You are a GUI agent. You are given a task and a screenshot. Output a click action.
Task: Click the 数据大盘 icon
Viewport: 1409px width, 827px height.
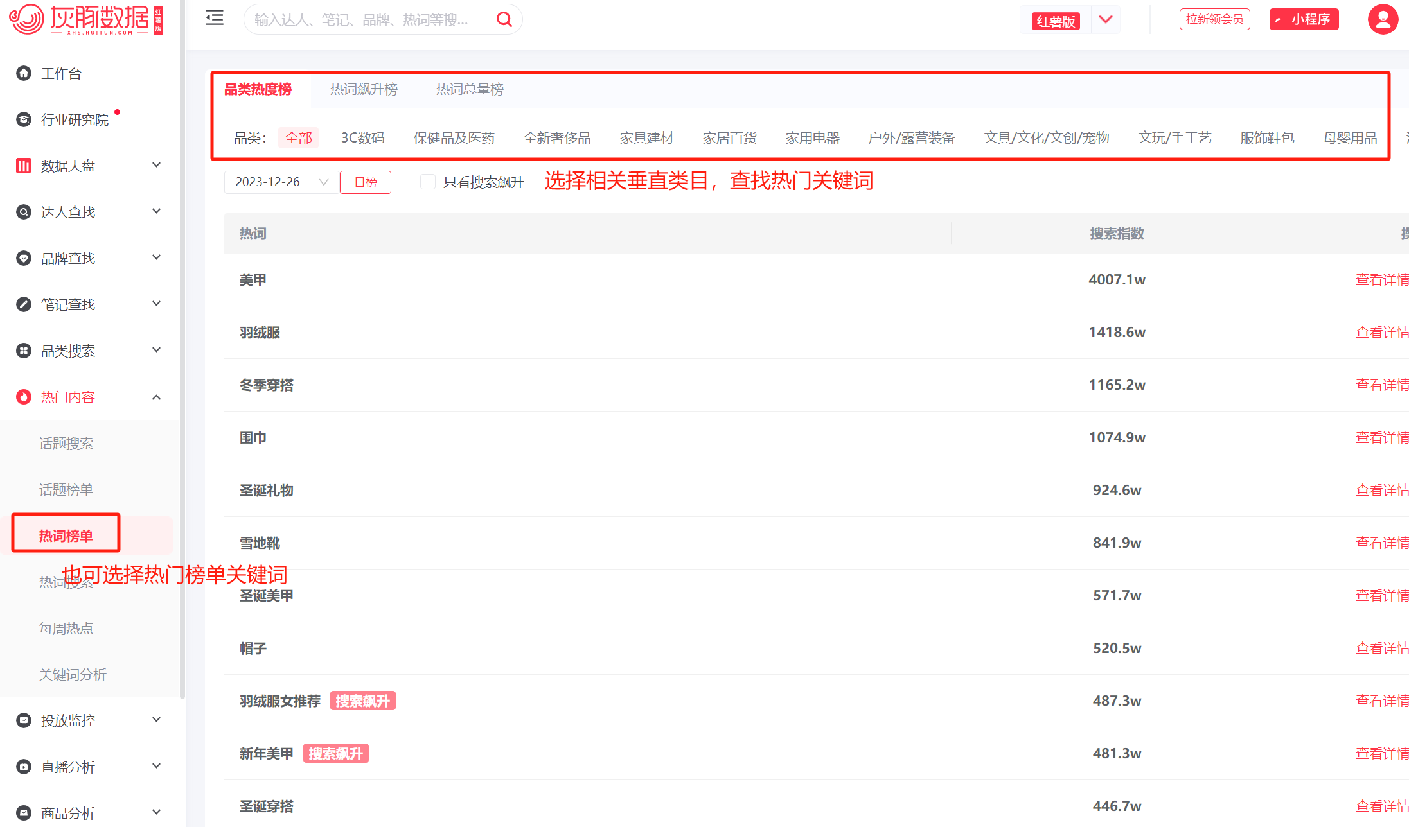(24, 166)
